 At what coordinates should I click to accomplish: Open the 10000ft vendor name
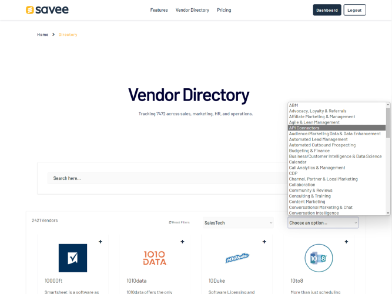click(x=53, y=280)
